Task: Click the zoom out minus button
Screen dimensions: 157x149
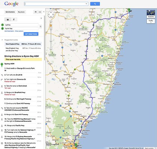Action: point(51,49)
